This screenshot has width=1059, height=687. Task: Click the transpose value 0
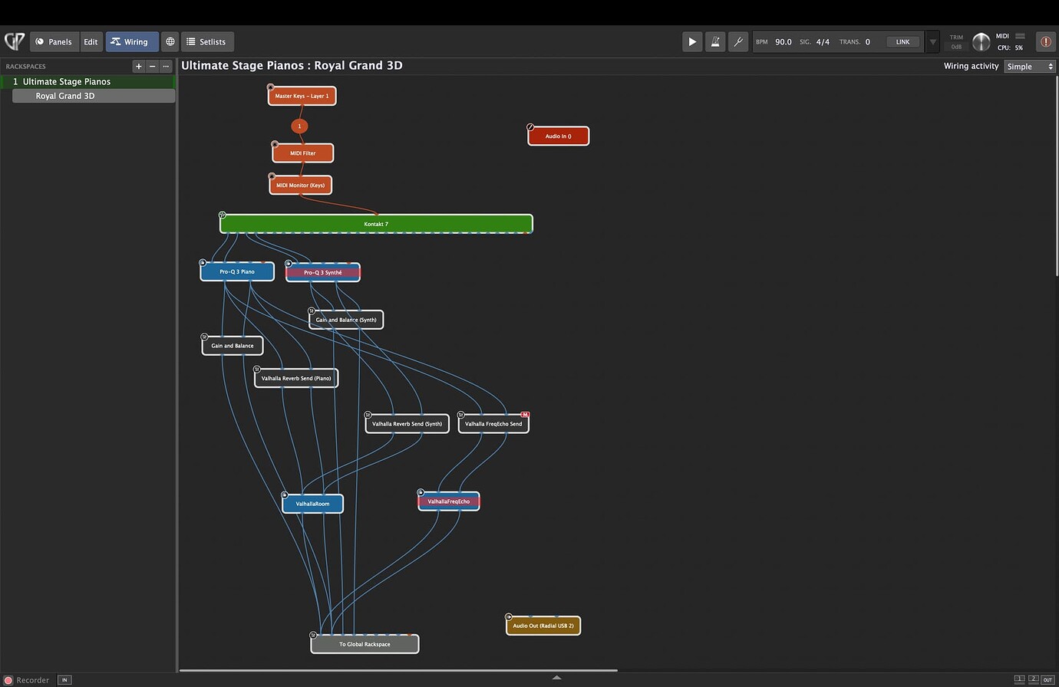click(868, 42)
